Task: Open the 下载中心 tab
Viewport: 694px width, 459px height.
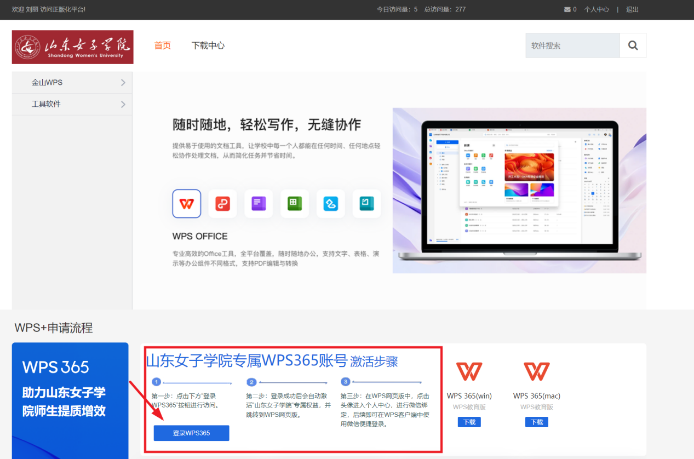Action: point(208,45)
